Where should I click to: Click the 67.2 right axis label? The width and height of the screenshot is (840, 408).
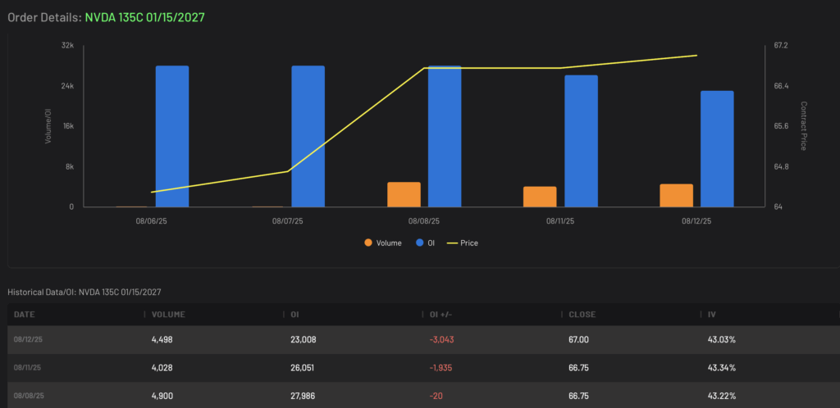(781, 46)
